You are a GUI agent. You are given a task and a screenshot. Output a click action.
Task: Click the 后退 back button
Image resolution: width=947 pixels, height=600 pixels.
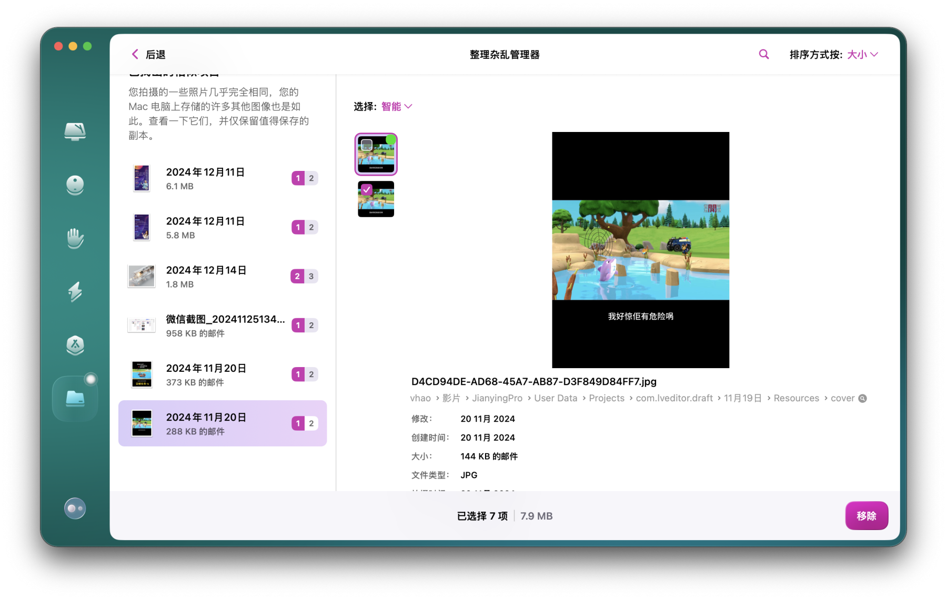coord(148,55)
